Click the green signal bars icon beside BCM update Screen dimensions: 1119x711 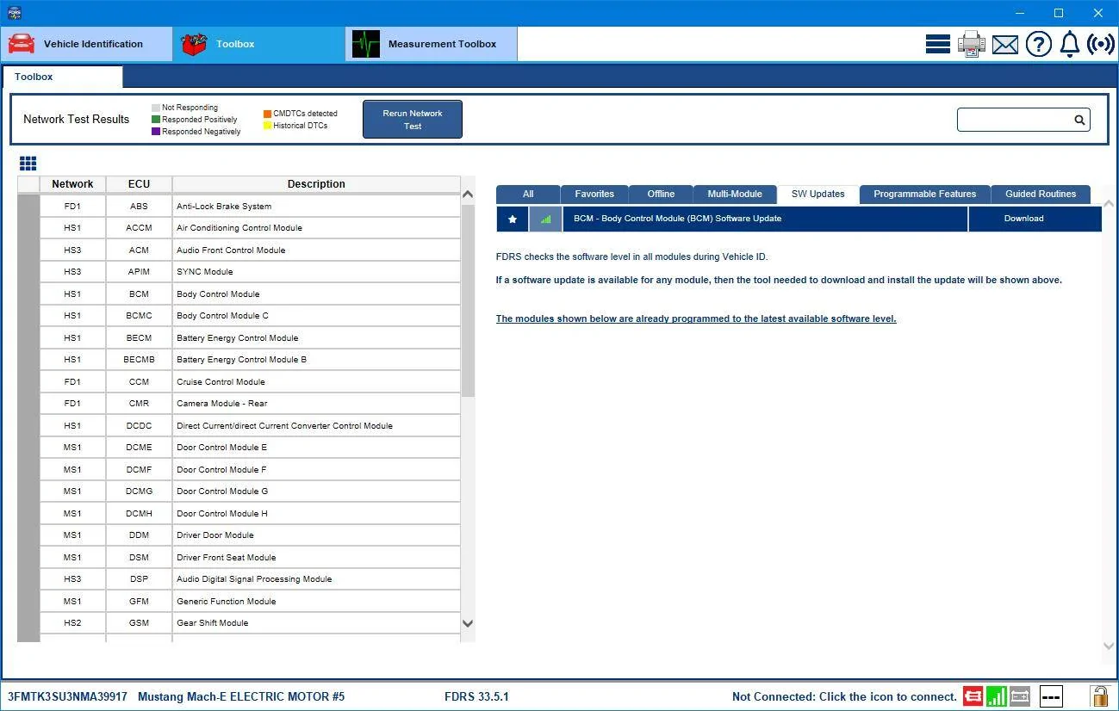545,219
